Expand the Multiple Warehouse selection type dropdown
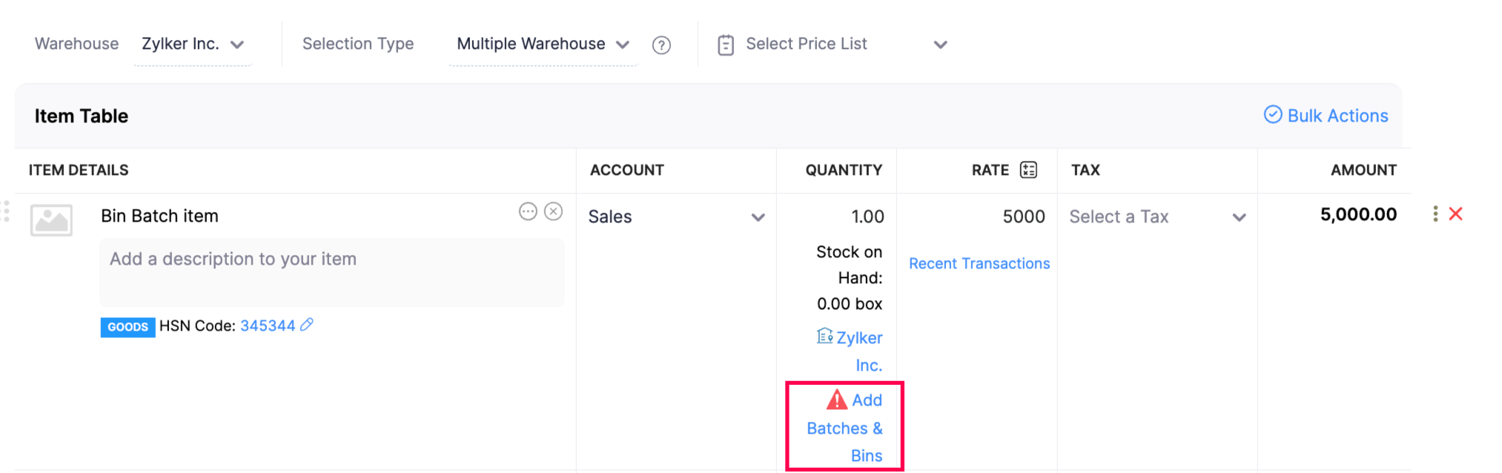Viewport: 1502px width, 473px height. [543, 44]
